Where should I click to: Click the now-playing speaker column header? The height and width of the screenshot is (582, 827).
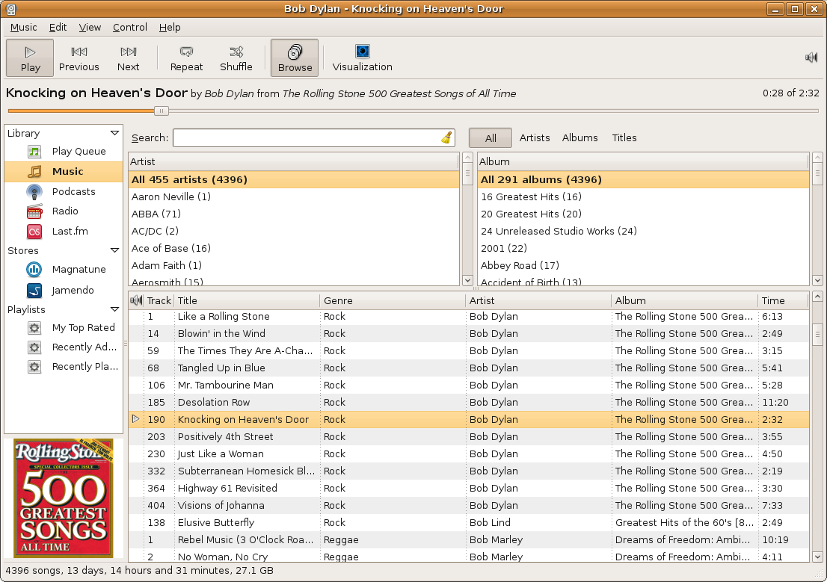click(136, 300)
